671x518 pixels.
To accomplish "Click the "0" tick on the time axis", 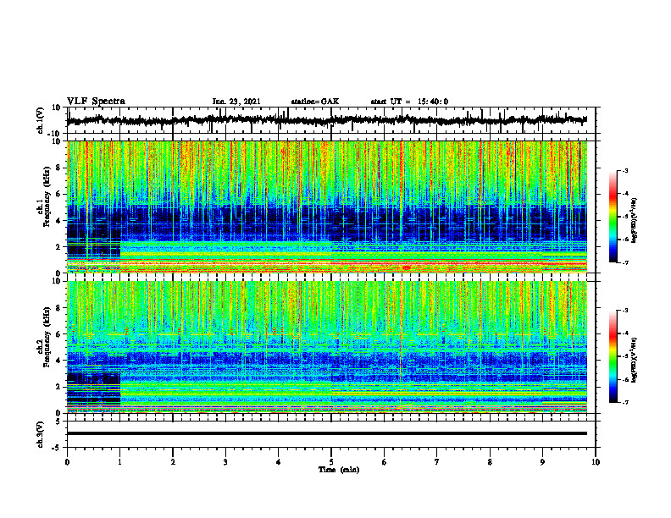I will 67,462.
